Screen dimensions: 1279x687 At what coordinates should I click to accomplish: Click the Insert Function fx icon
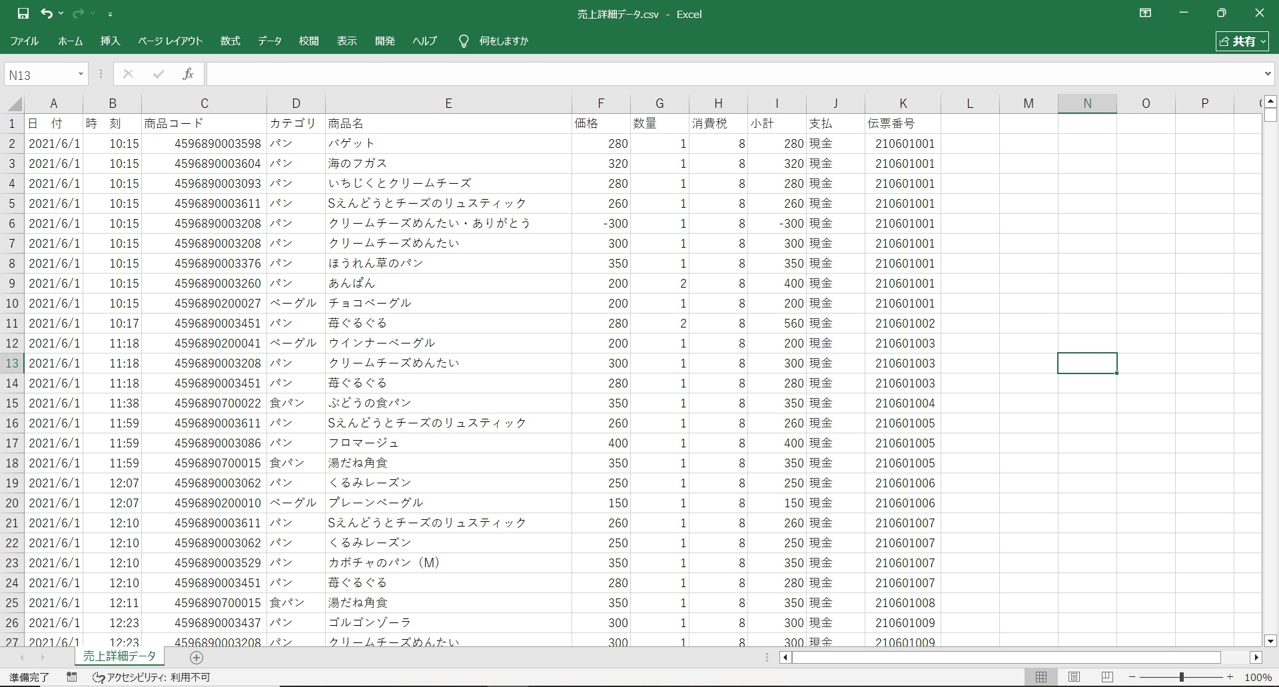[x=188, y=75]
